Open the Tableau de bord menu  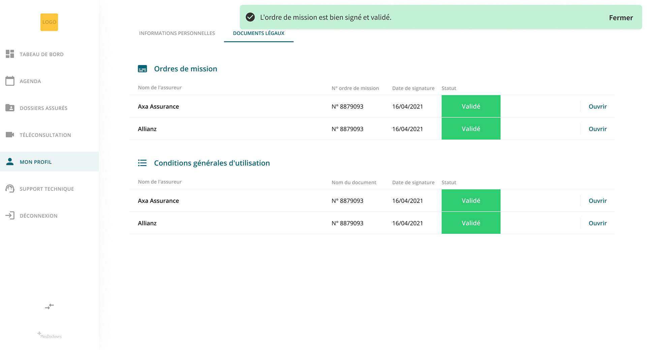(x=49, y=54)
